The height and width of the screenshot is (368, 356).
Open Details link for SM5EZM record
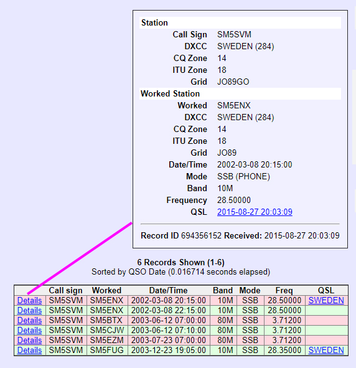[x=29, y=341]
